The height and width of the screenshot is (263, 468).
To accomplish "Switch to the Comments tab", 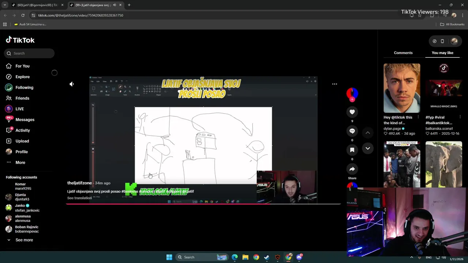I will (403, 53).
